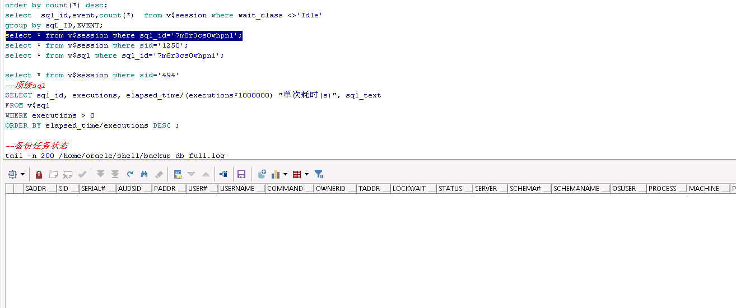Click the binoculars Find icon
The width and height of the screenshot is (736, 308).
pyautogui.click(x=144, y=174)
